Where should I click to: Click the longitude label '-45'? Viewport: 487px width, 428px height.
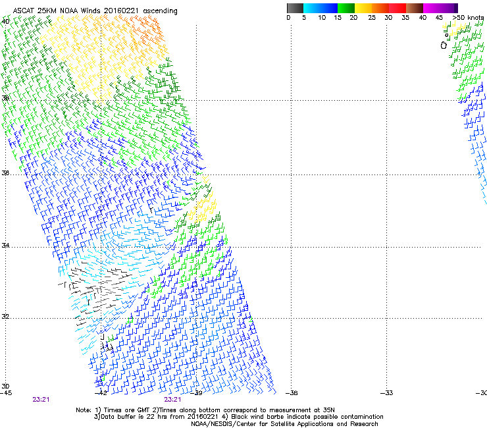pyautogui.click(x=6, y=393)
